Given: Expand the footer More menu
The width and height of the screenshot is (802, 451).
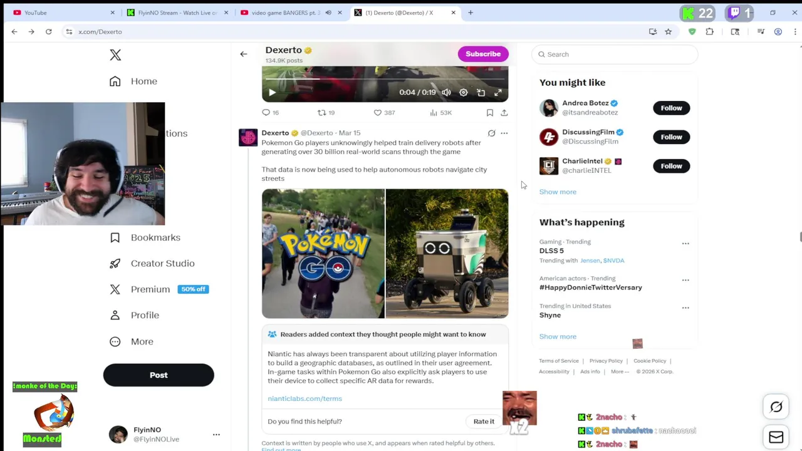Looking at the screenshot, I should point(620,371).
